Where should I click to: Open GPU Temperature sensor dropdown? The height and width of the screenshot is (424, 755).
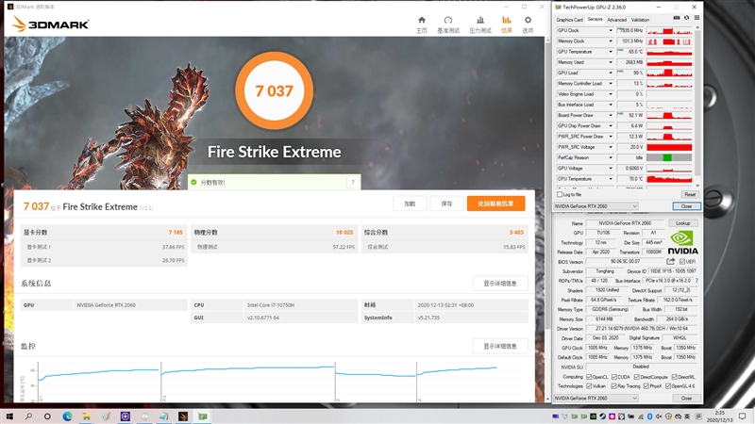click(x=611, y=52)
